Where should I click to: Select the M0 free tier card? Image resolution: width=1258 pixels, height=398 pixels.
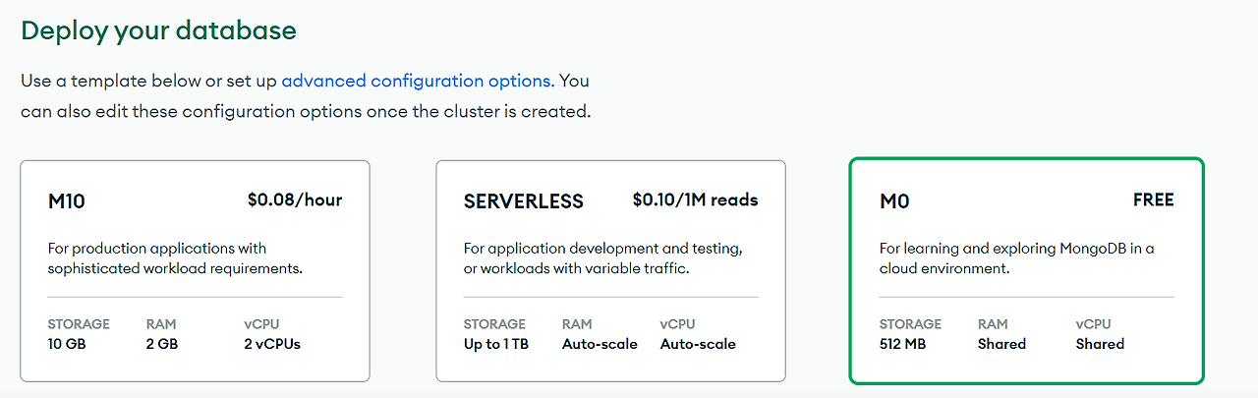(1026, 270)
